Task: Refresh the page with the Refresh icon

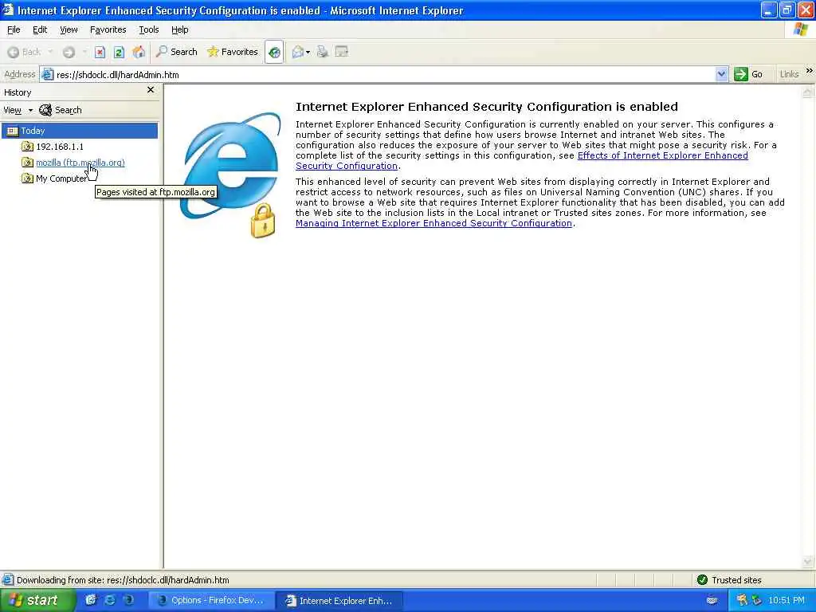Action: (x=119, y=52)
